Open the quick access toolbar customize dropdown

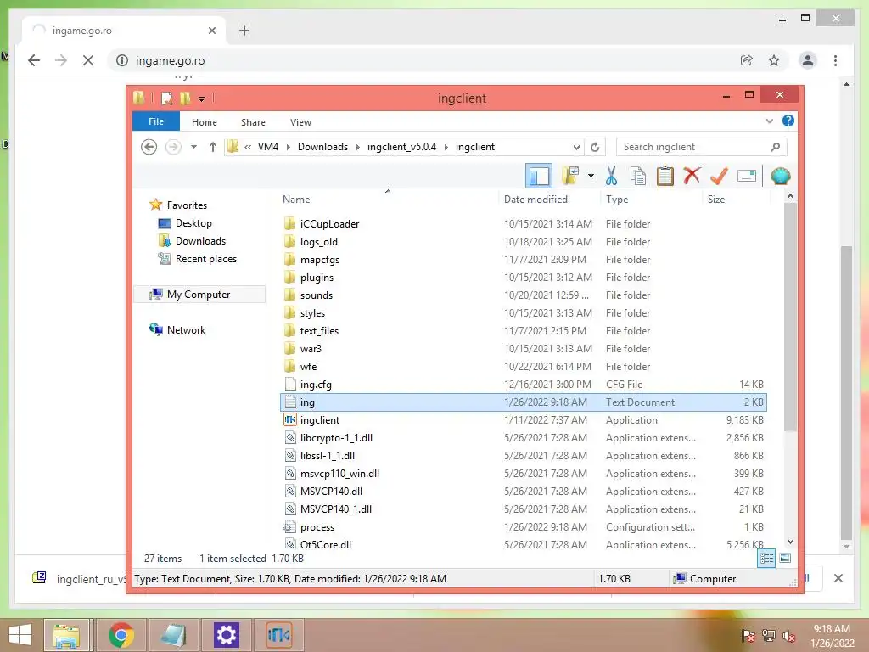click(x=202, y=98)
